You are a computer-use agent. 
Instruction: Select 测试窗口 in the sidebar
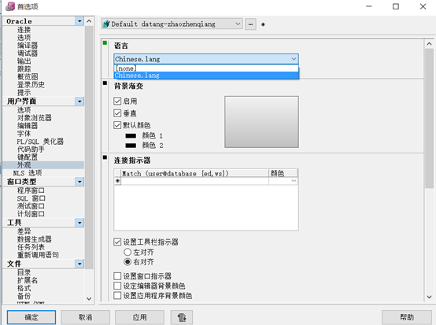[31, 206]
